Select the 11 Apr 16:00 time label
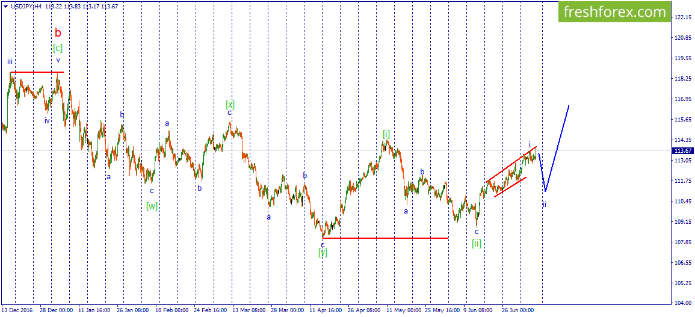695x317 pixels. click(326, 310)
